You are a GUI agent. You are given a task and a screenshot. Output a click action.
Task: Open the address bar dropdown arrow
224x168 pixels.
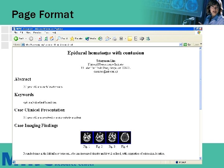tap(181, 44)
